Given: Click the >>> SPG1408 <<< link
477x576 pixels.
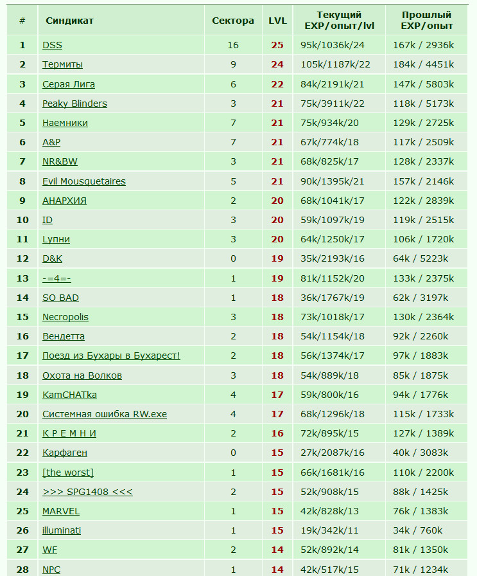Looking at the screenshot, I should click(x=87, y=492).
